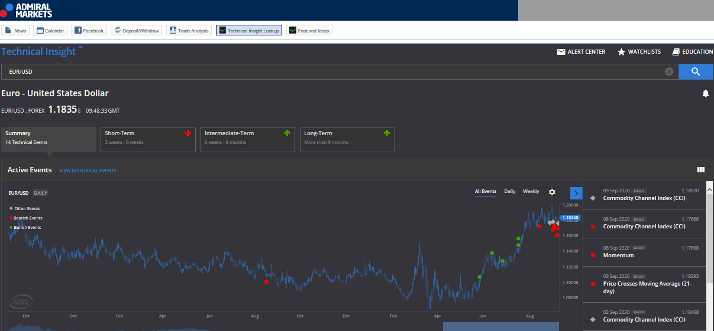
Task: Select the Long-Term tab
Action: coord(347,139)
